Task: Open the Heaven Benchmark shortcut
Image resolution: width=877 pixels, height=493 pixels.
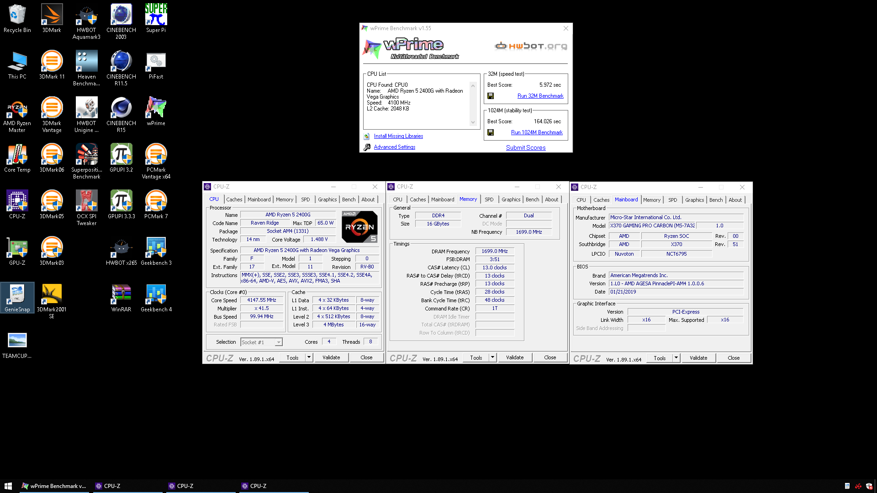Action: [x=86, y=68]
